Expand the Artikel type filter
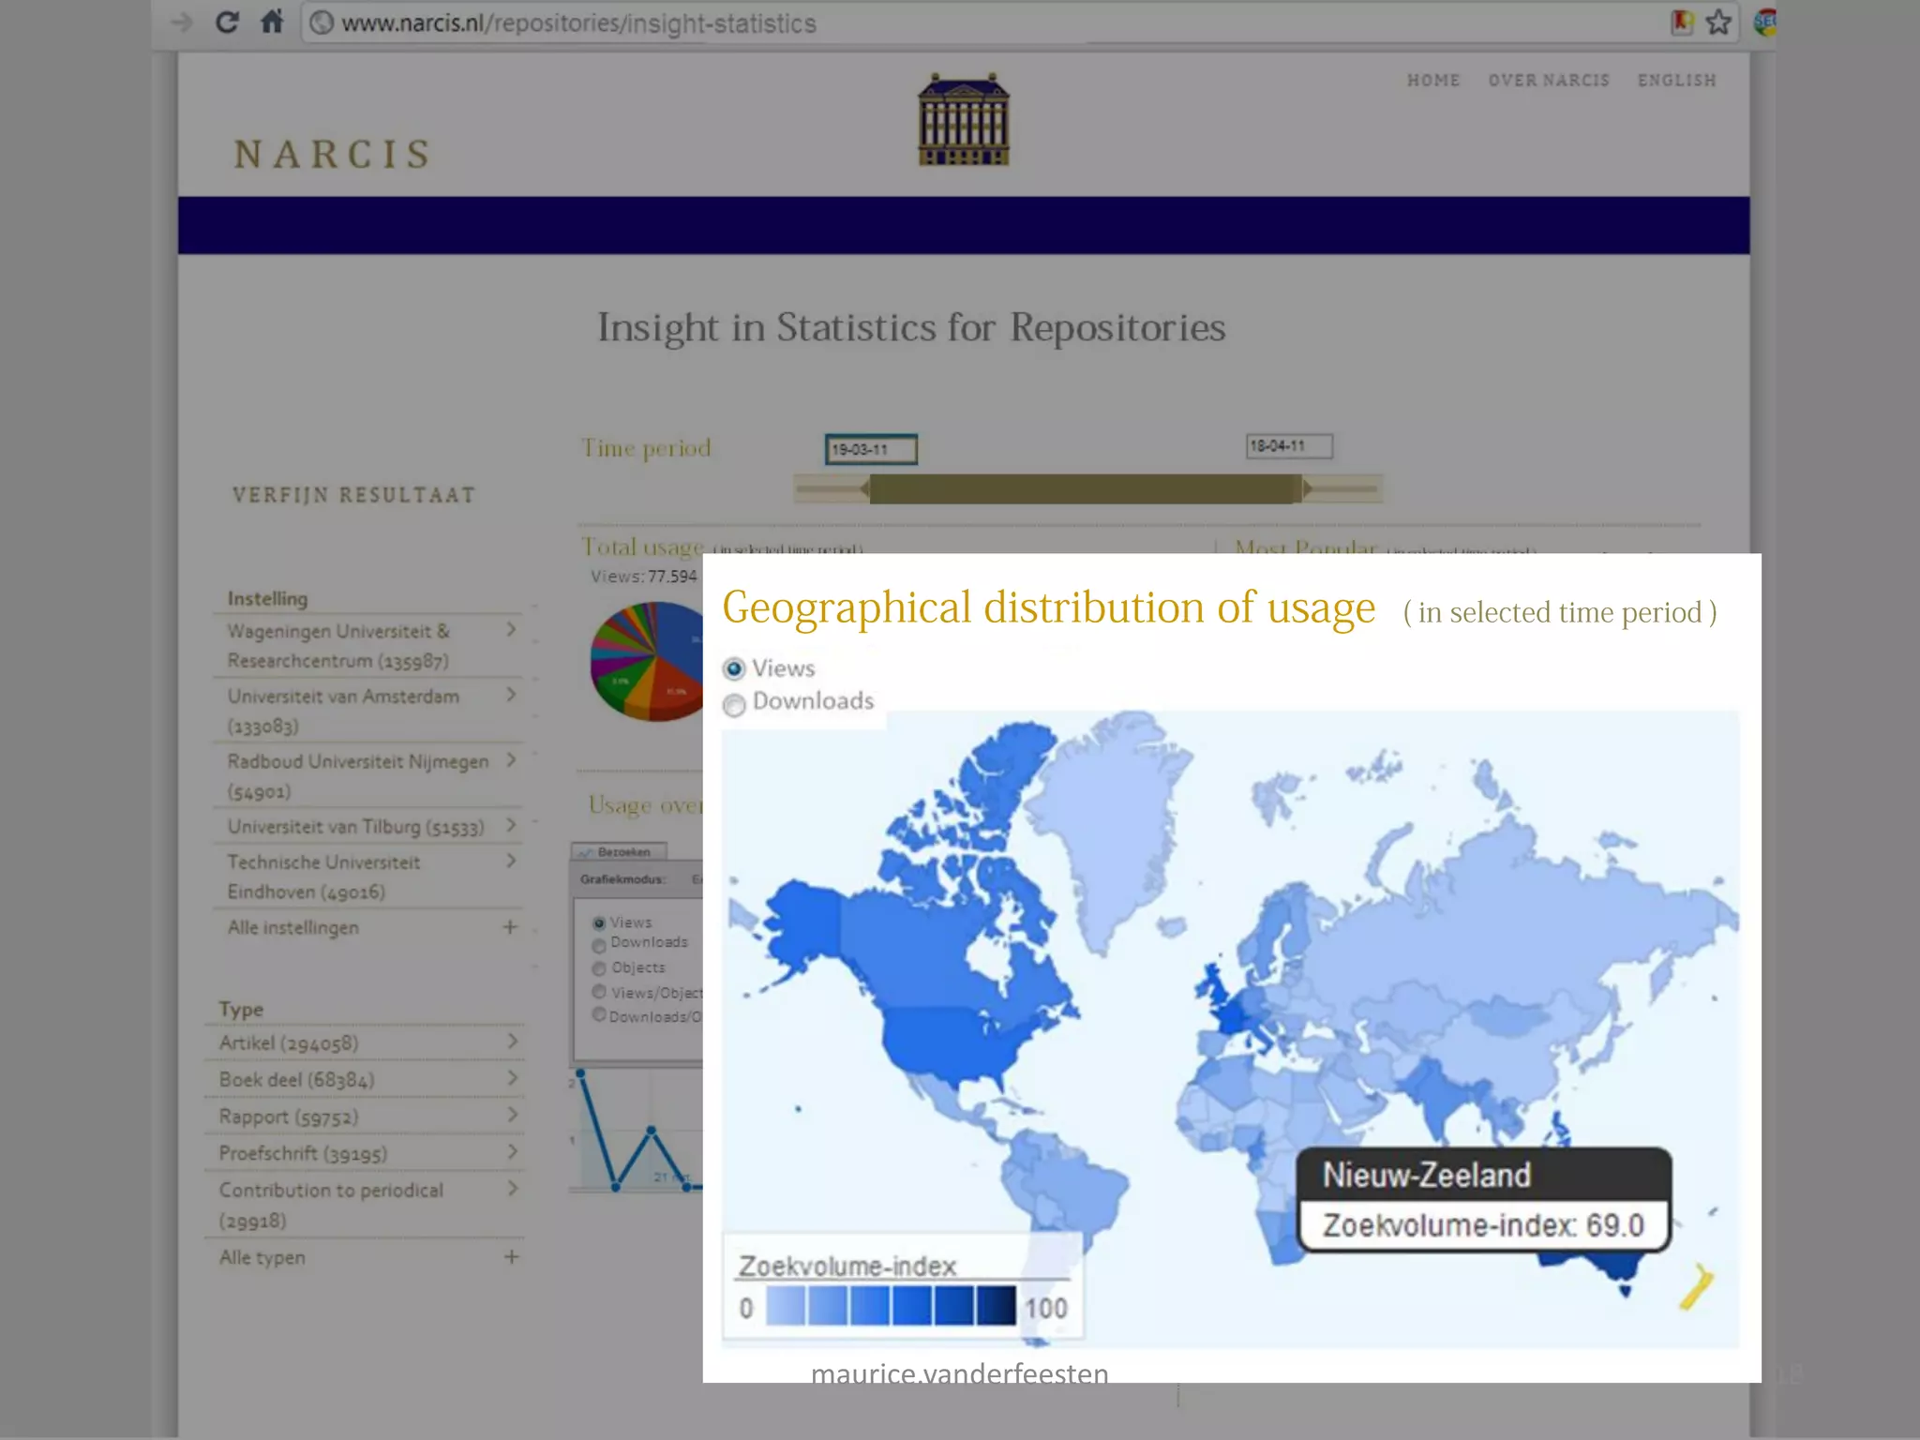Image resolution: width=1920 pixels, height=1440 pixels. click(512, 1041)
